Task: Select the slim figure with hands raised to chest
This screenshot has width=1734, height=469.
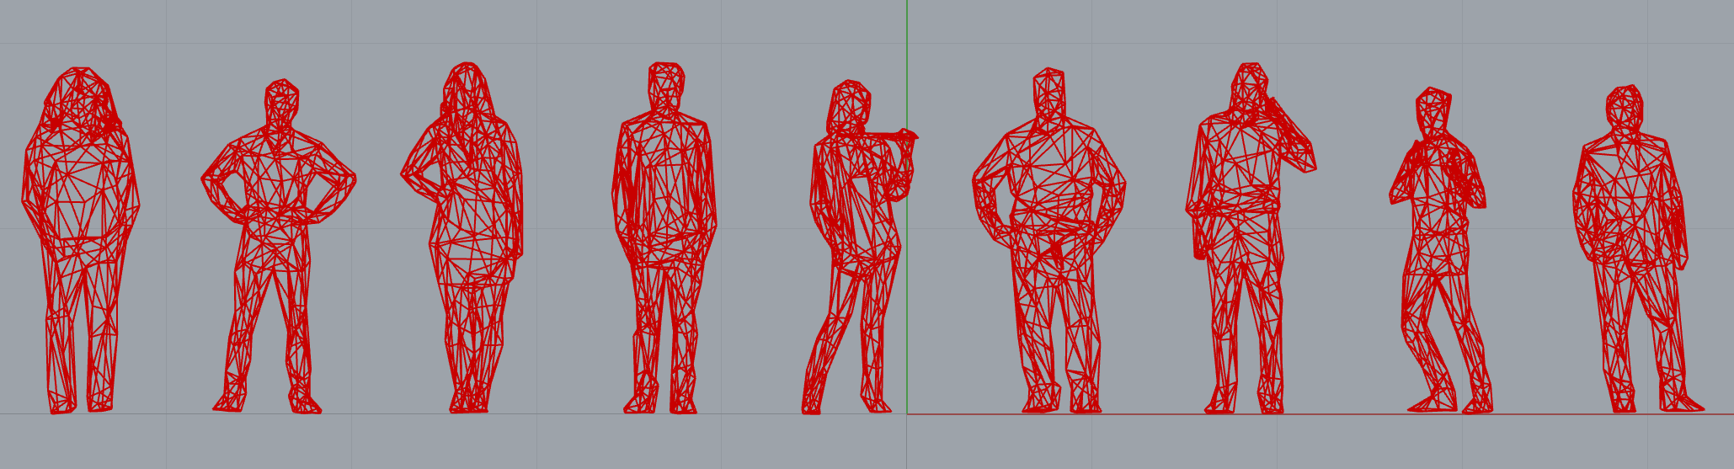Action: 1440,249
